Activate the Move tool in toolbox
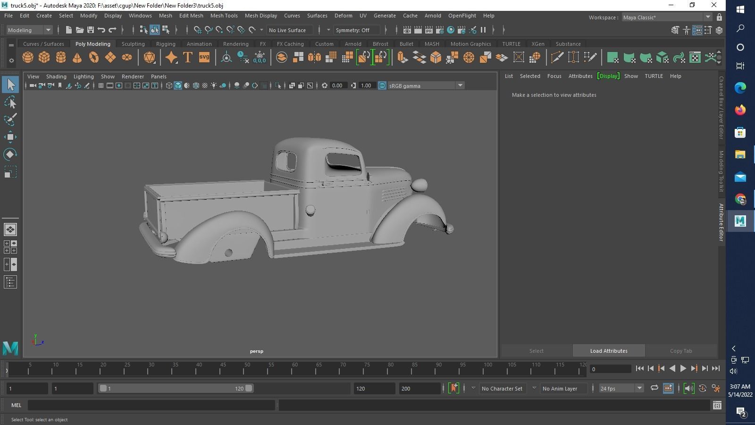Screen dimensions: 755x425 [x=10, y=137]
